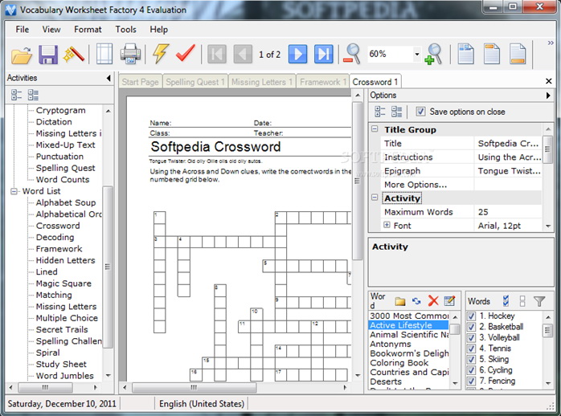
Task: Edit the selected word list
Action: (x=449, y=301)
